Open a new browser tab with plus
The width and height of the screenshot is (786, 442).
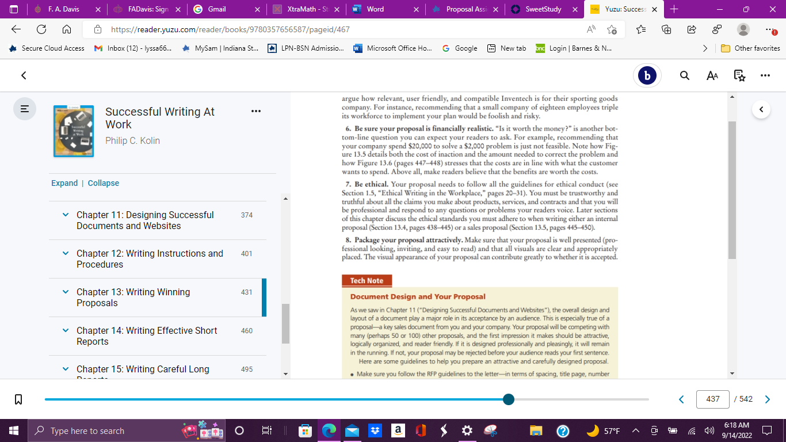[x=674, y=9]
